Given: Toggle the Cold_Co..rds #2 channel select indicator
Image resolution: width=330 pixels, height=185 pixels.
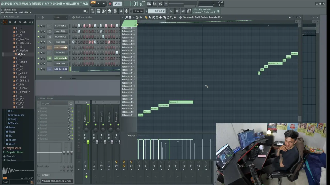Looking at the screenshot, I should [70, 69].
